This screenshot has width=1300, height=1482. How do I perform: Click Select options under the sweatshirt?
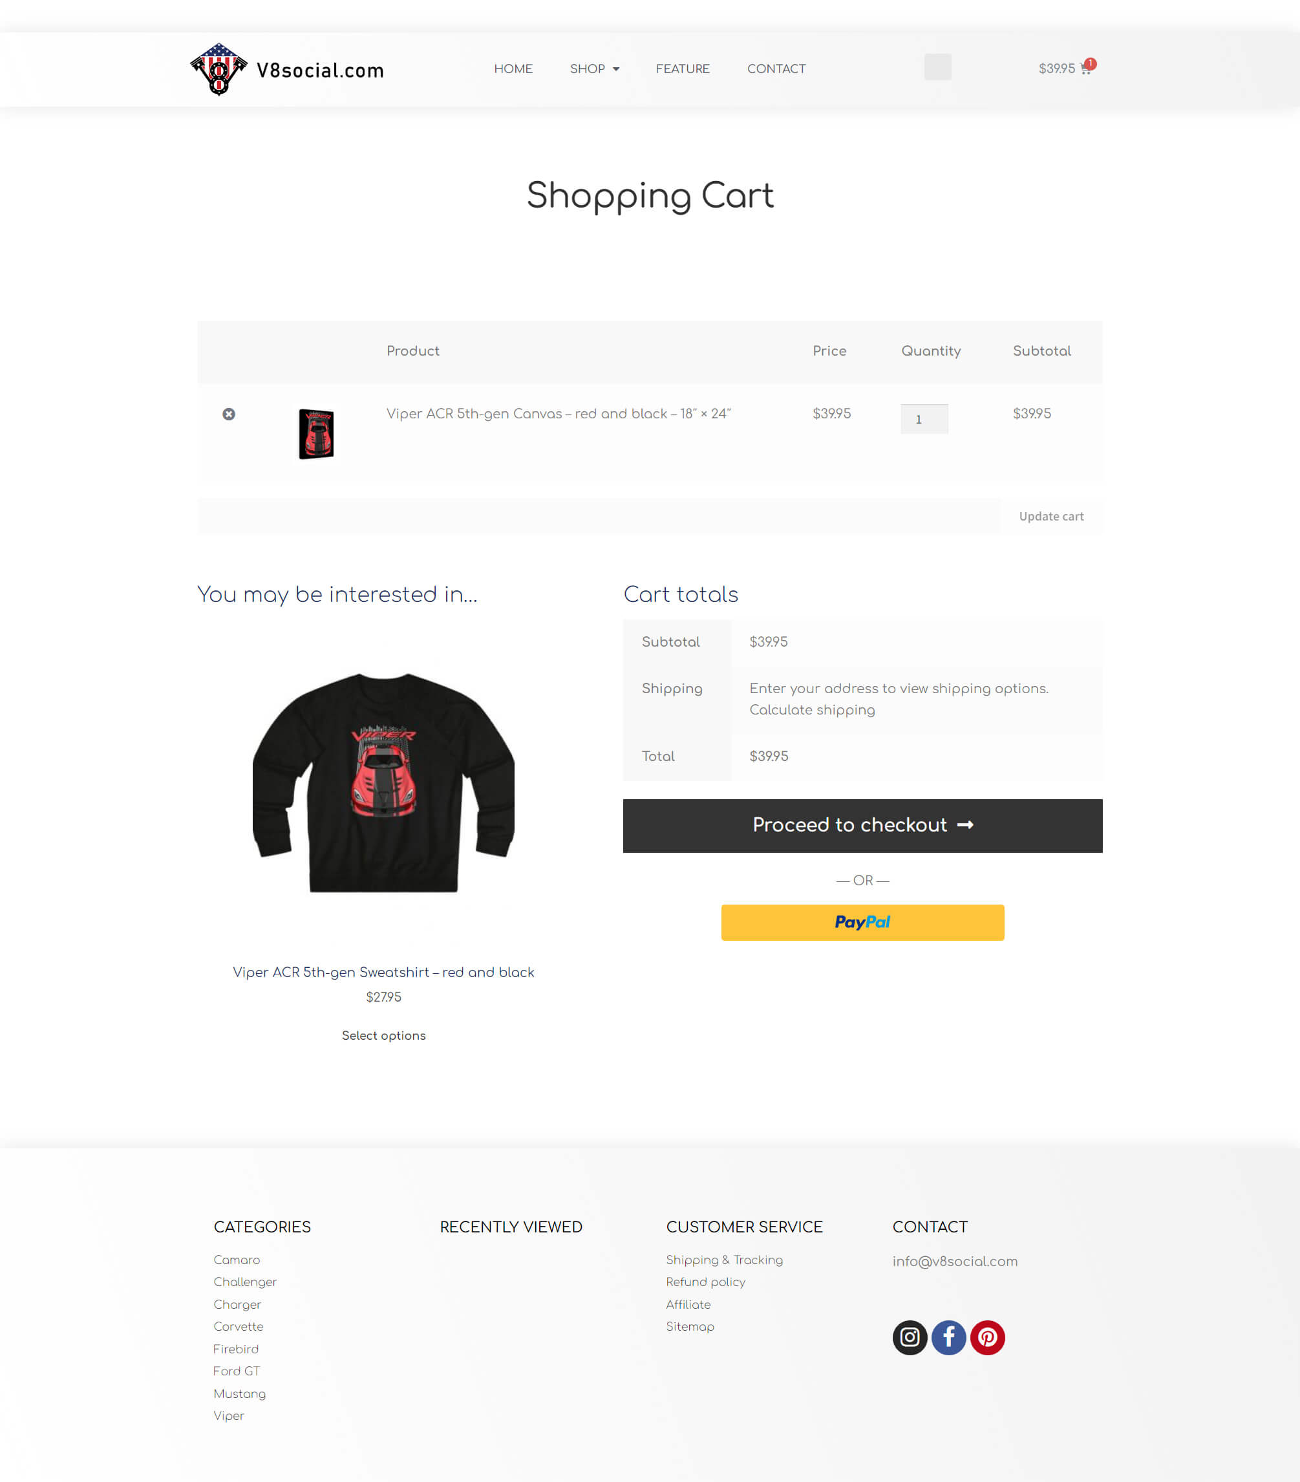[x=383, y=1035]
